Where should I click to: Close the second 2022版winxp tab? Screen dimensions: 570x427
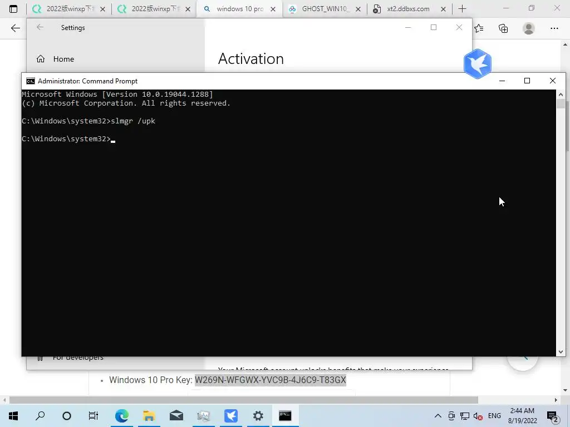click(188, 9)
